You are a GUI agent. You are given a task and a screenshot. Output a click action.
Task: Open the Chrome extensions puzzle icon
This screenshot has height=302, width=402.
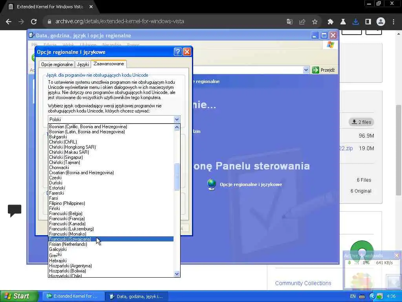330,22
